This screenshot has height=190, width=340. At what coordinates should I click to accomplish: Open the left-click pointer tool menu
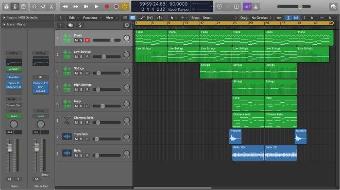coord(174,18)
